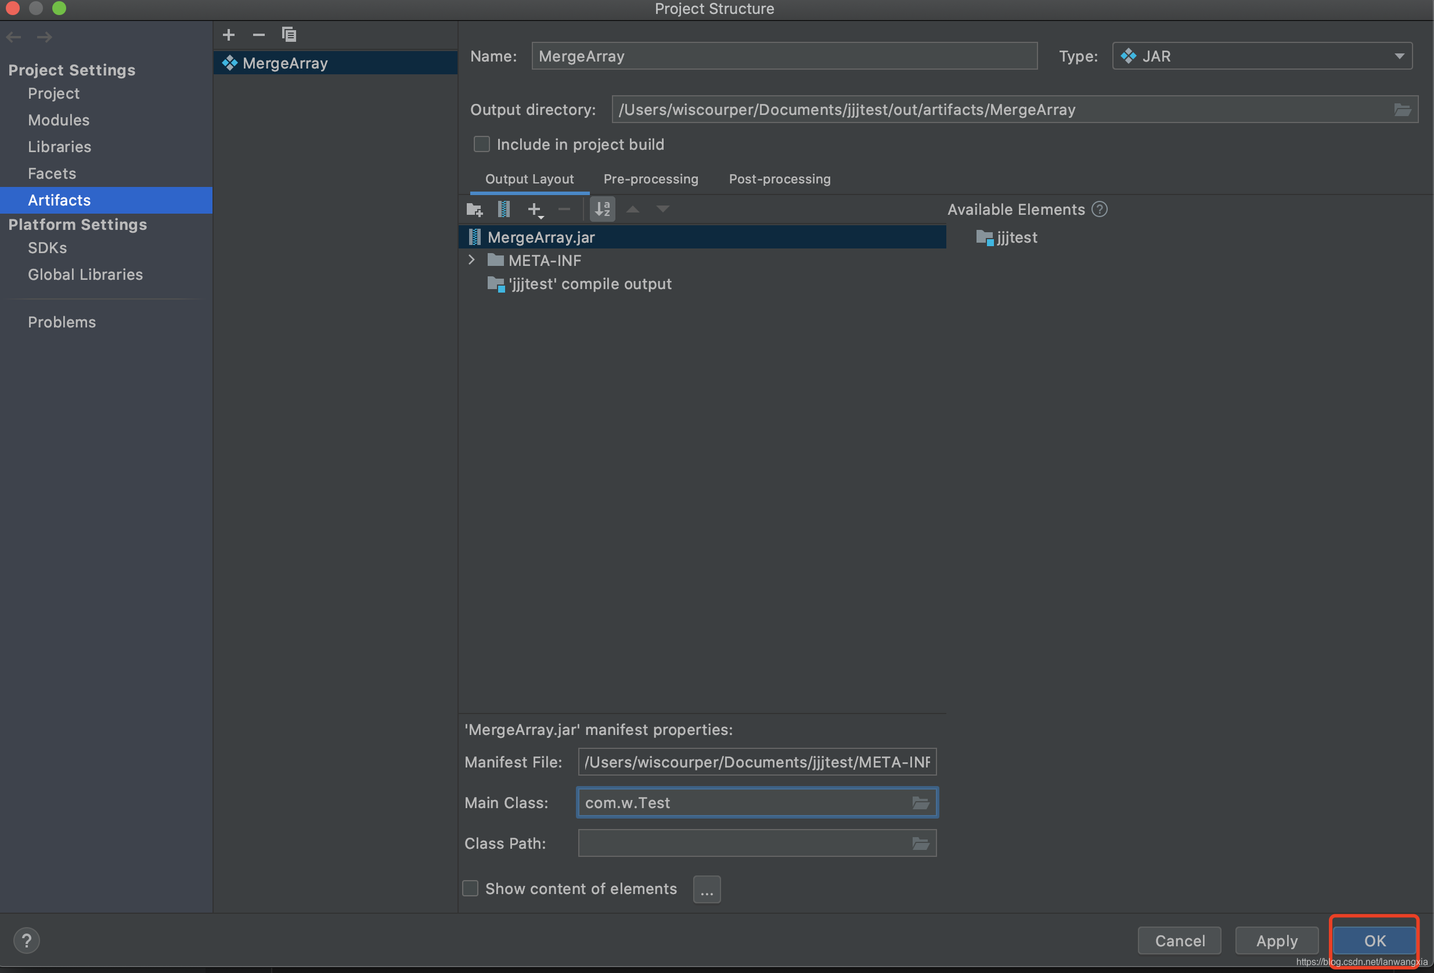This screenshot has width=1434, height=973.
Task: Expand the META-INF folder node
Action: 471,260
